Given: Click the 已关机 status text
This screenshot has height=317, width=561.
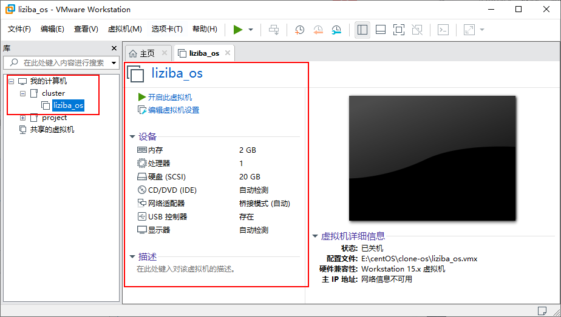Looking at the screenshot, I should coord(372,249).
